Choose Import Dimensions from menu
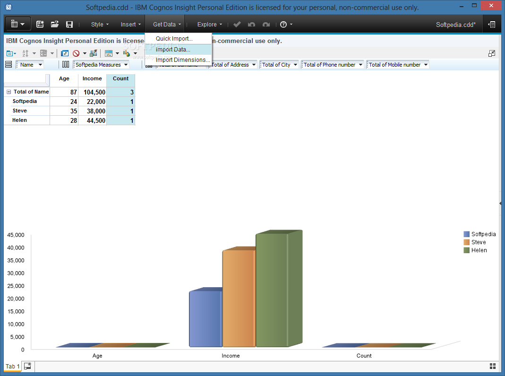The width and height of the screenshot is (505, 376). [x=178, y=60]
